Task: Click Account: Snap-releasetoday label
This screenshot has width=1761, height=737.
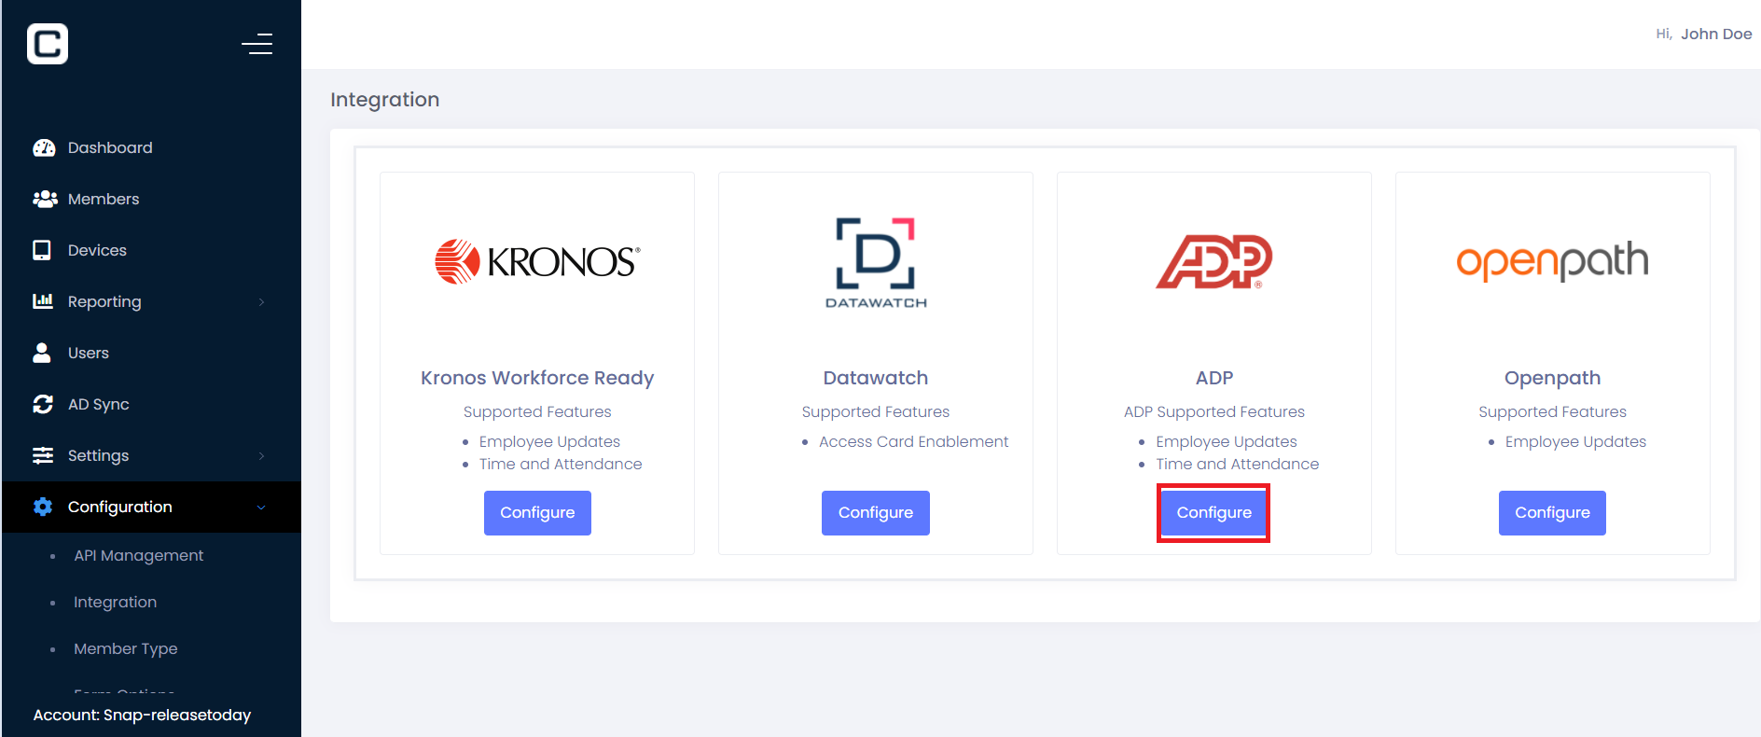Action: click(x=142, y=715)
